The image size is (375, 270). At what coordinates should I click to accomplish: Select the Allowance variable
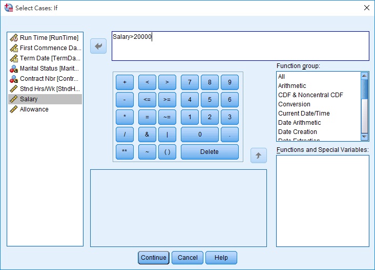[x=45, y=109]
